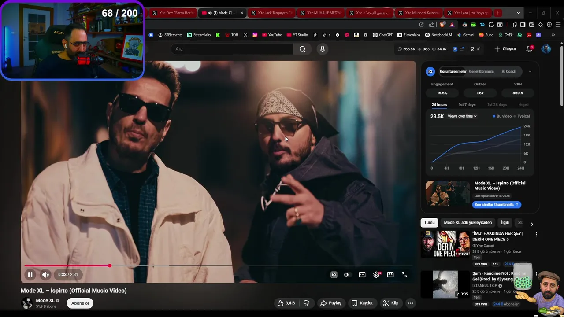Select 1st 28 days timeframe
Image resolution: width=564 pixels, height=317 pixels.
[x=497, y=105]
